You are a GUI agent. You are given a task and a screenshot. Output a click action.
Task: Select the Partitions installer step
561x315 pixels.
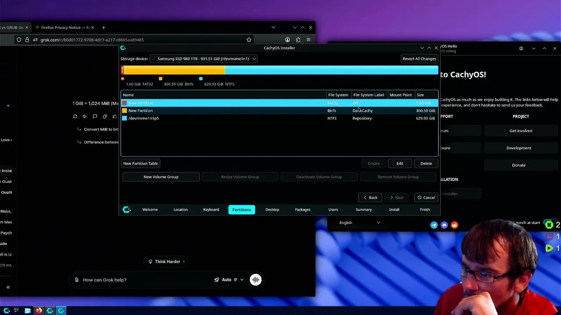241,210
